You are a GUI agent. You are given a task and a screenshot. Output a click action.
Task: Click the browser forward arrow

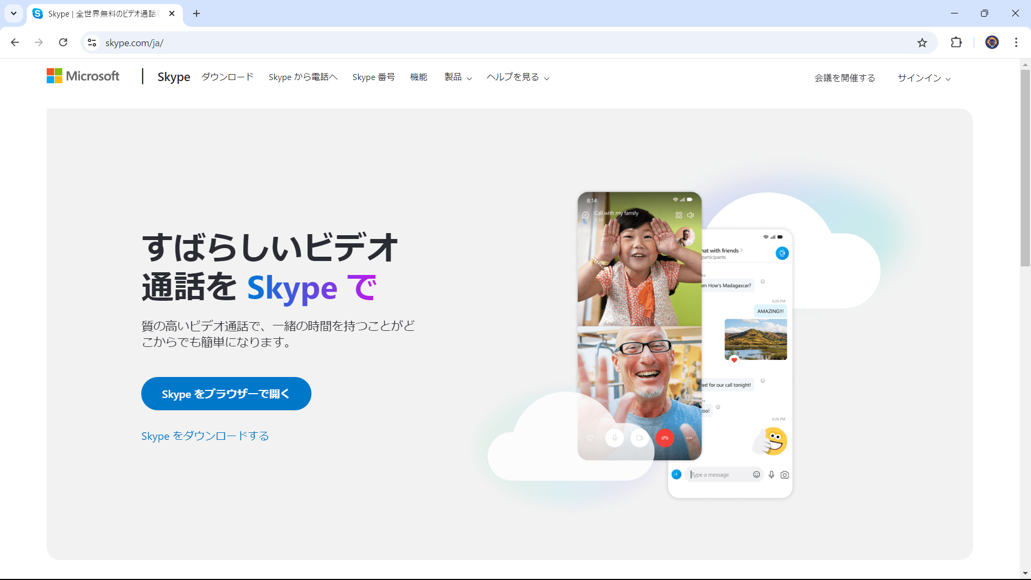[39, 42]
